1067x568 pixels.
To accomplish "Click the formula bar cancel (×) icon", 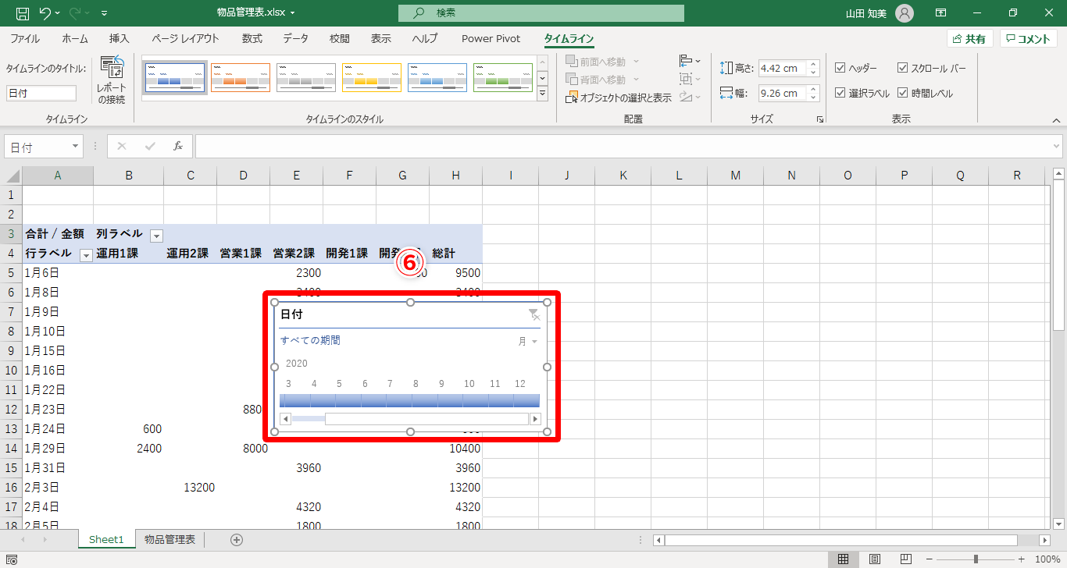I will (122, 146).
